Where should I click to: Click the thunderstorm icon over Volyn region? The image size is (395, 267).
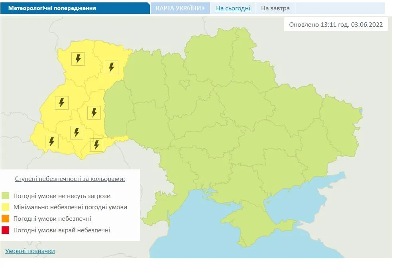78,59
